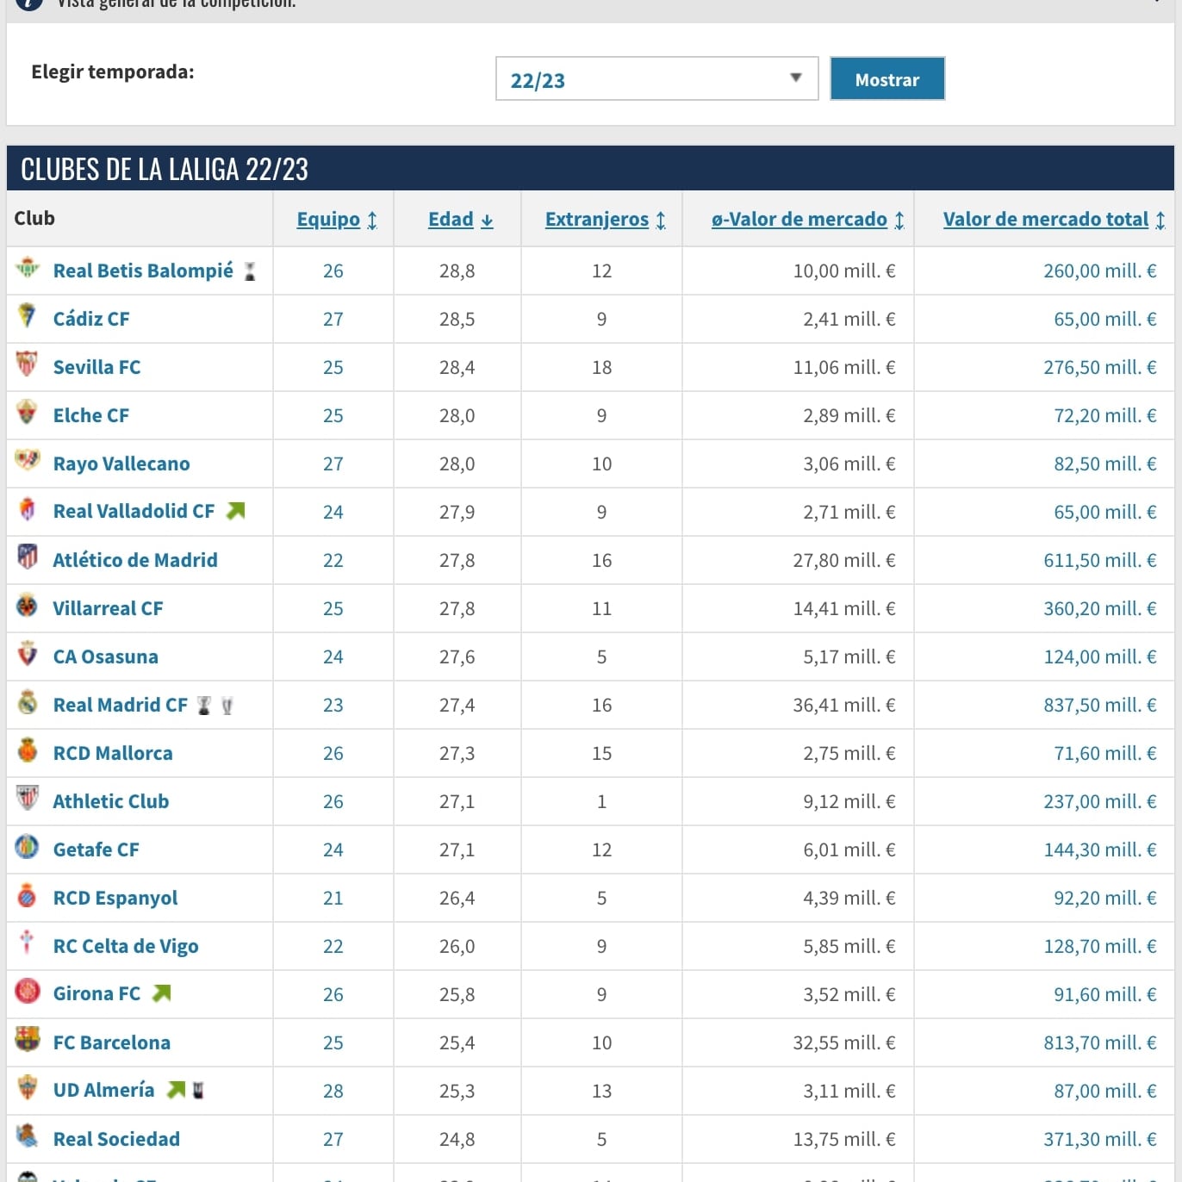Sort by ø-Valor de mercado header
The image size is (1182, 1182).
[x=807, y=220]
